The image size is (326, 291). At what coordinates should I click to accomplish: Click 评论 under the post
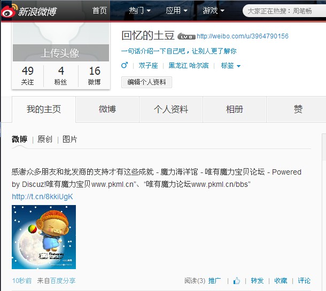[x=304, y=280]
